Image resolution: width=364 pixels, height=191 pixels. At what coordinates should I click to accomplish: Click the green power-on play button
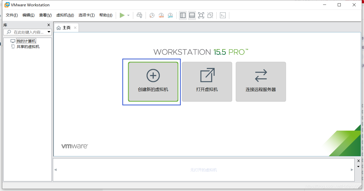(122, 15)
